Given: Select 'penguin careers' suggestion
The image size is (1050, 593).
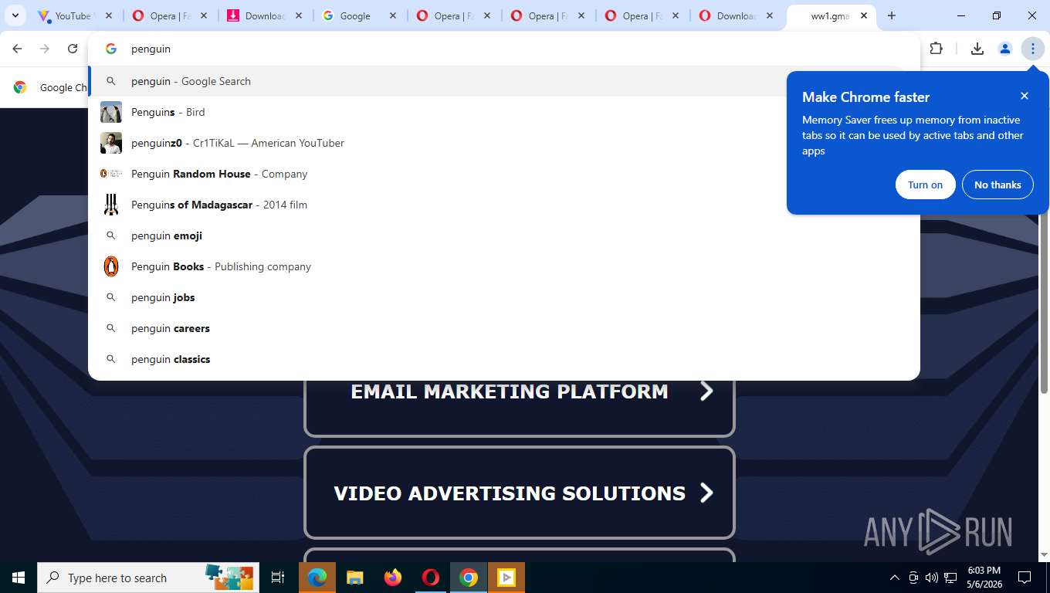Looking at the screenshot, I should [504, 328].
